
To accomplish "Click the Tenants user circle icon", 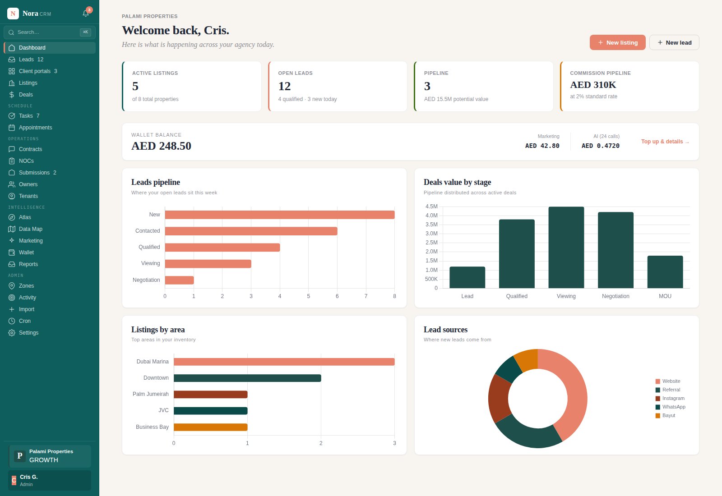I will 12,196.
